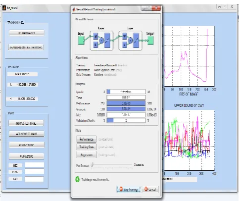
Task: Click the Time progress field
Action: [x=126, y=98]
